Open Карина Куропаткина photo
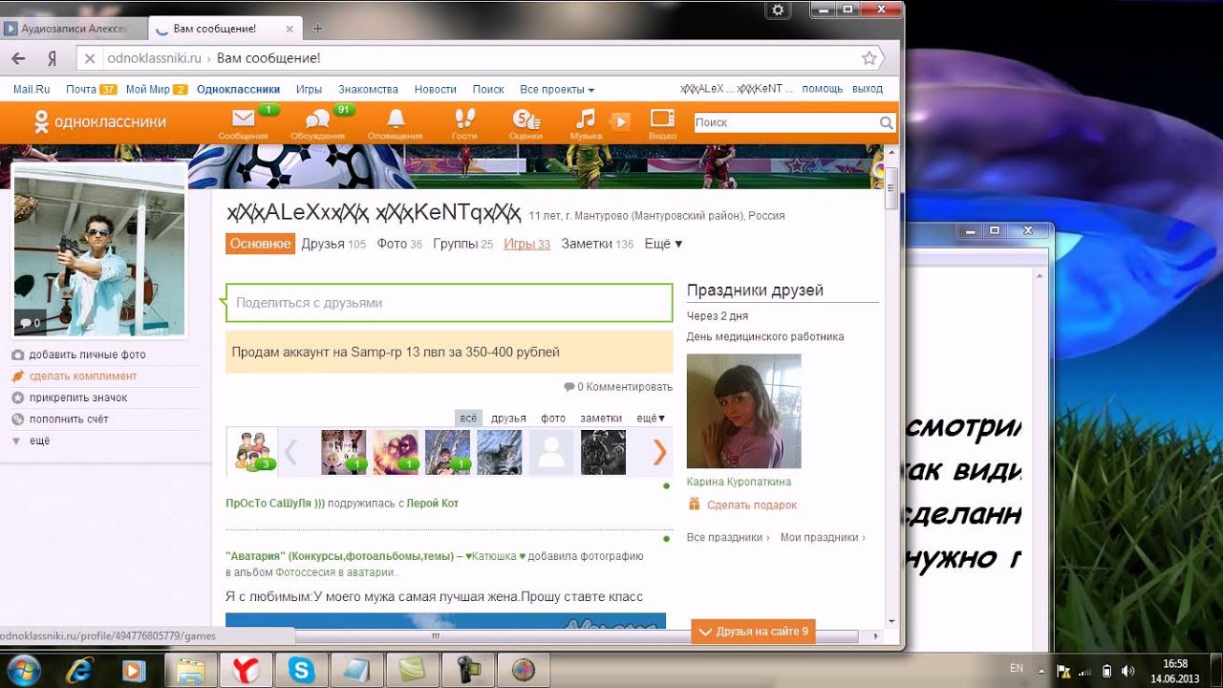The height and width of the screenshot is (688, 1223). pyautogui.click(x=743, y=411)
